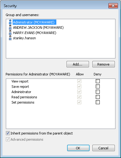Viewport: 121px width, 158px height.
Task: Click the Allow checkbox for View report
Action: 79,81
